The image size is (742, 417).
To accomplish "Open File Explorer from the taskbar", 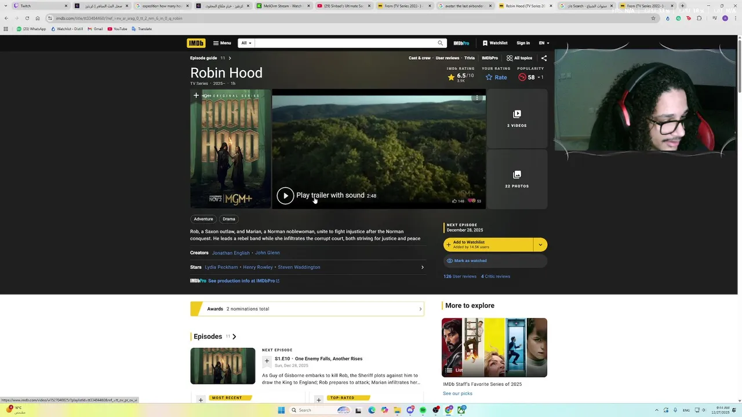I will 397,410.
